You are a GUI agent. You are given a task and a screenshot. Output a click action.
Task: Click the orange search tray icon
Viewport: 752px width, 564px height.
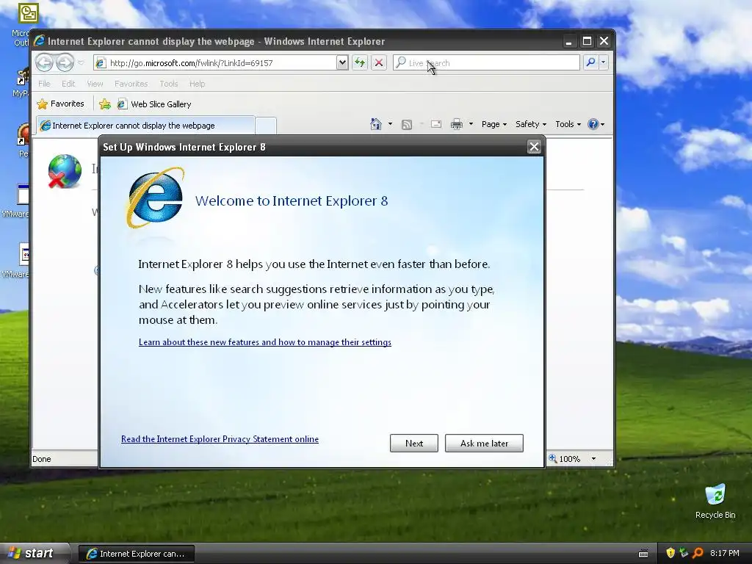click(698, 553)
